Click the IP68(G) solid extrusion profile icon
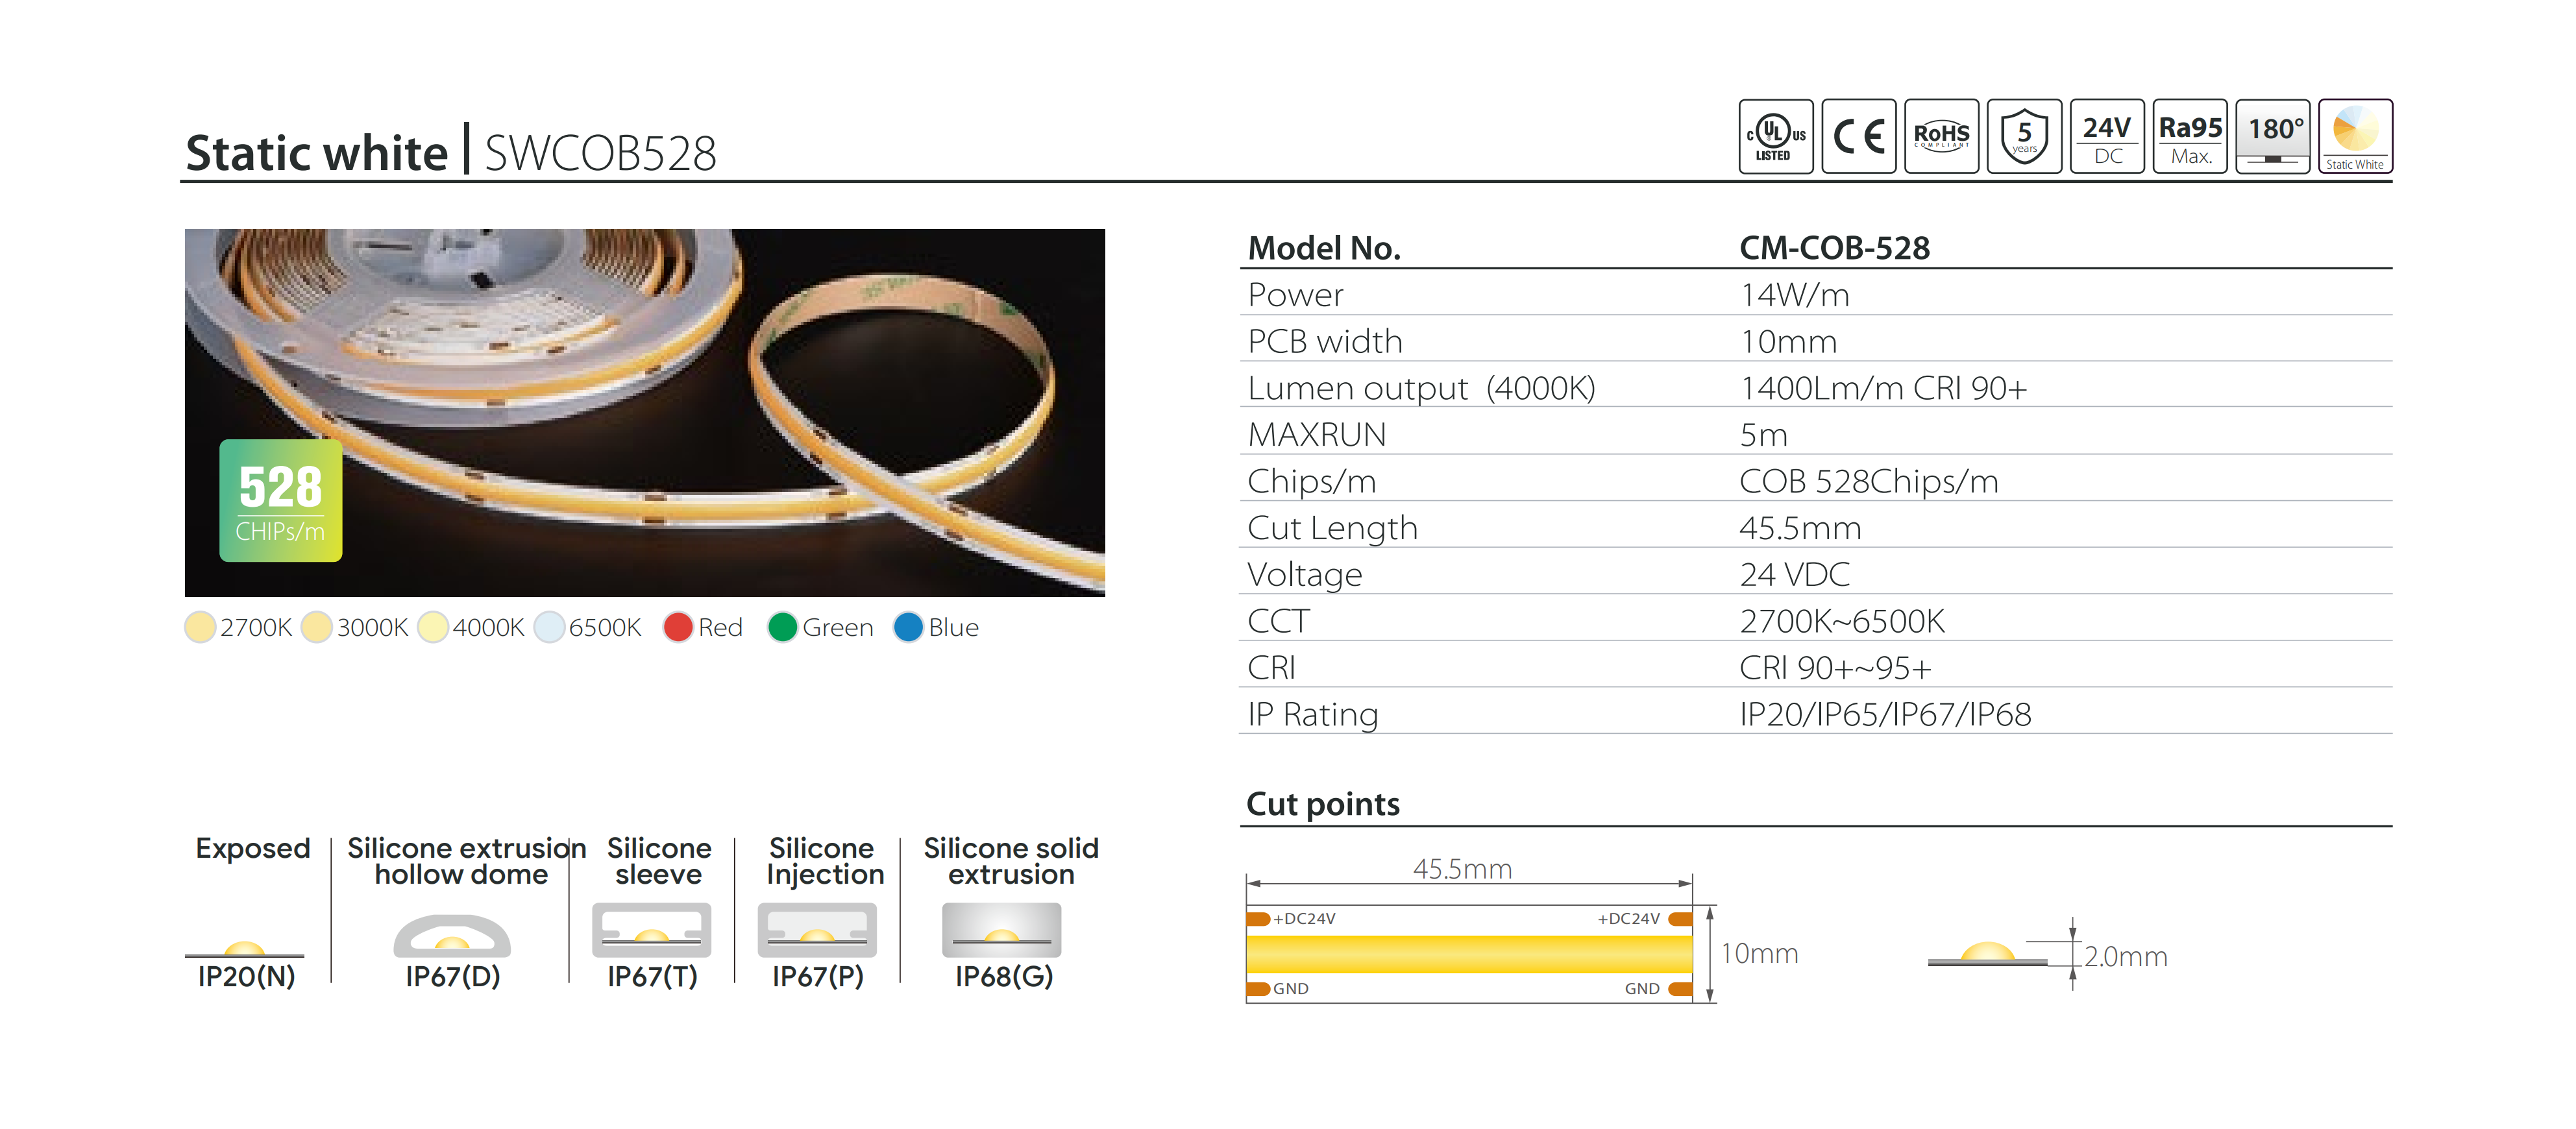The height and width of the screenshot is (1129, 2576). coord(1002,930)
